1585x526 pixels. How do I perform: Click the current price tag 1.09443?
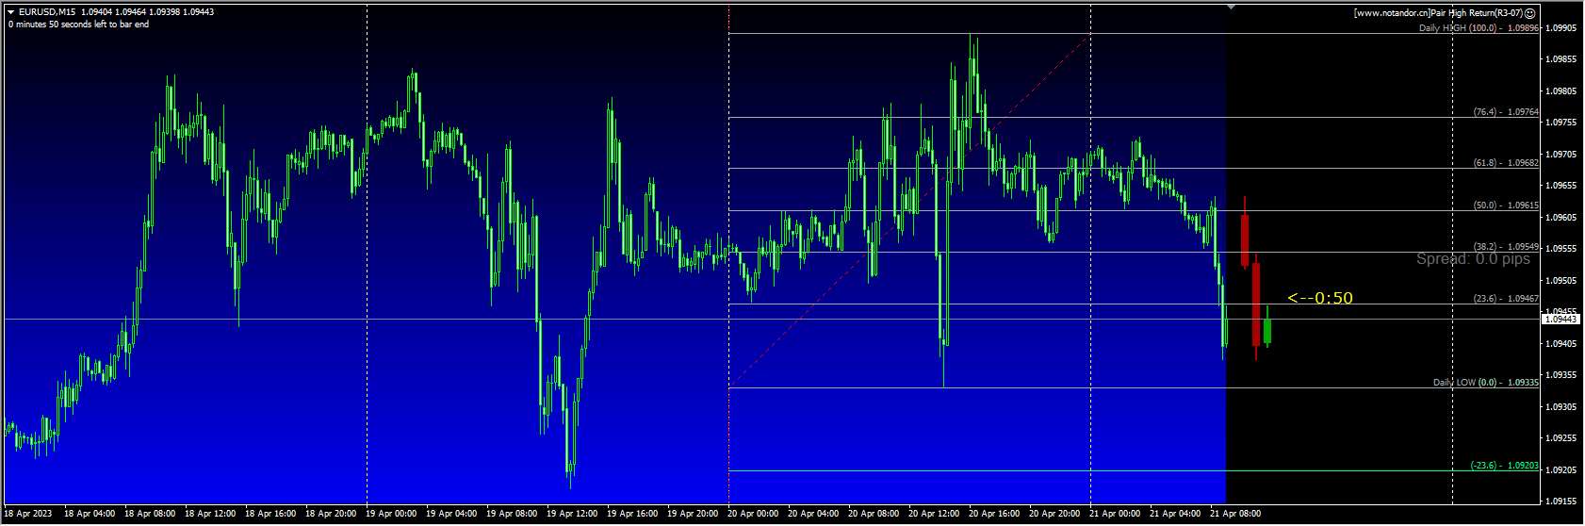[x=1560, y=320]
